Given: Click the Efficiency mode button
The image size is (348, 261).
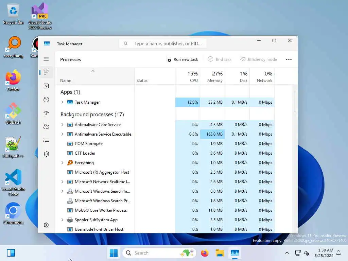Looking at the screenshot, I should click(258, 59).
